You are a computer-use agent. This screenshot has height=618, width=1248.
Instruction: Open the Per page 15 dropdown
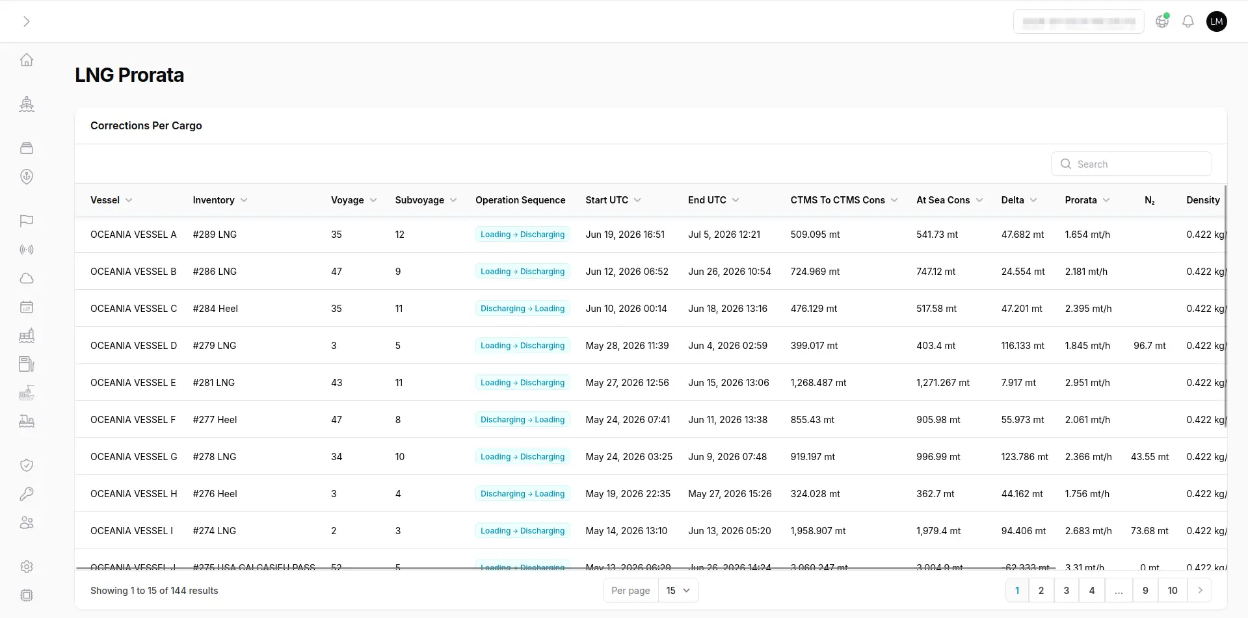(678, 590)
